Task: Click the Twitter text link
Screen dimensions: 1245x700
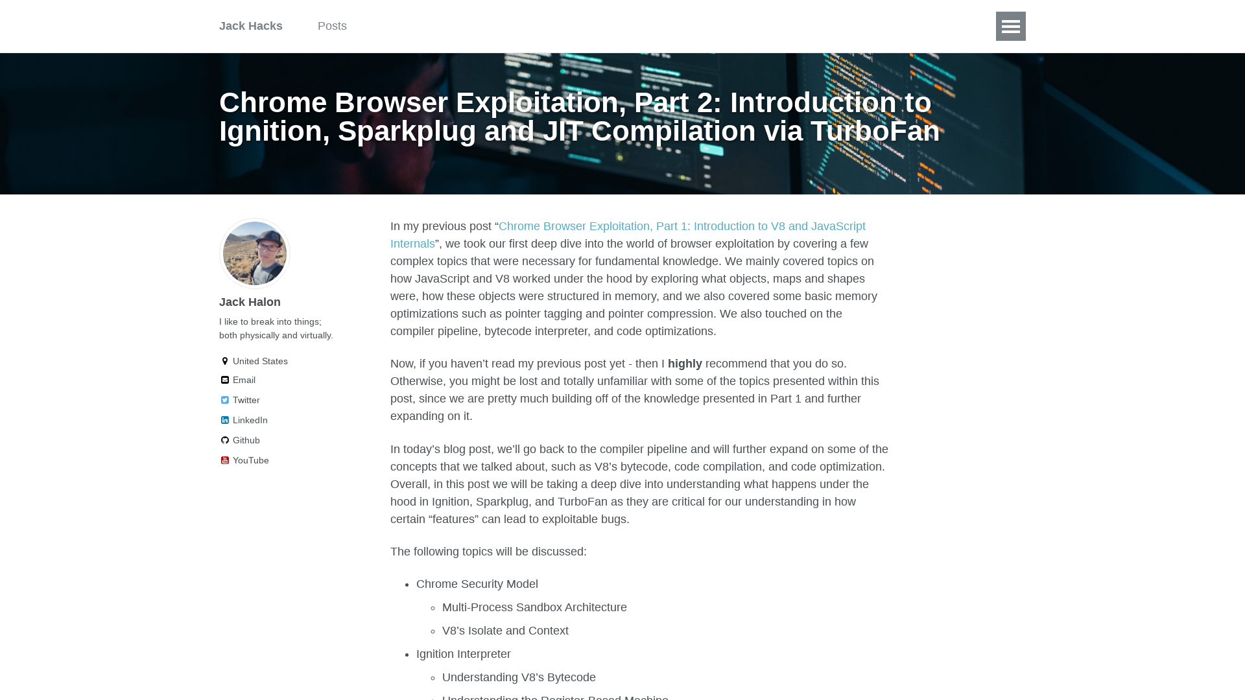Action: [246, 400]
